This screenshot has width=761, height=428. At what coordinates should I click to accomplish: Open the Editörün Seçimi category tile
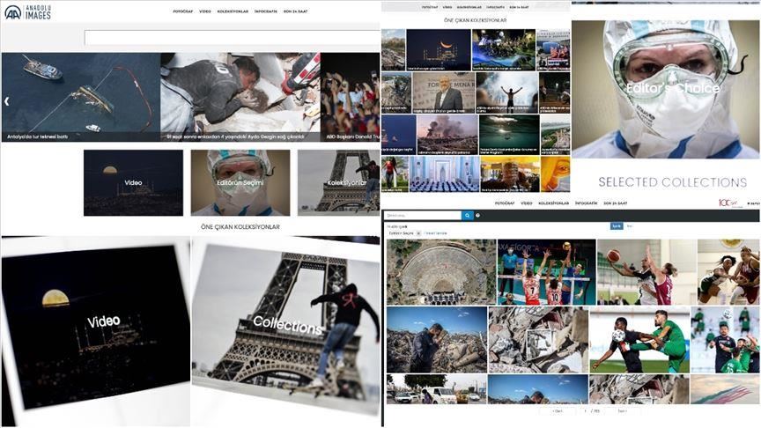click(x=240, y=182)
